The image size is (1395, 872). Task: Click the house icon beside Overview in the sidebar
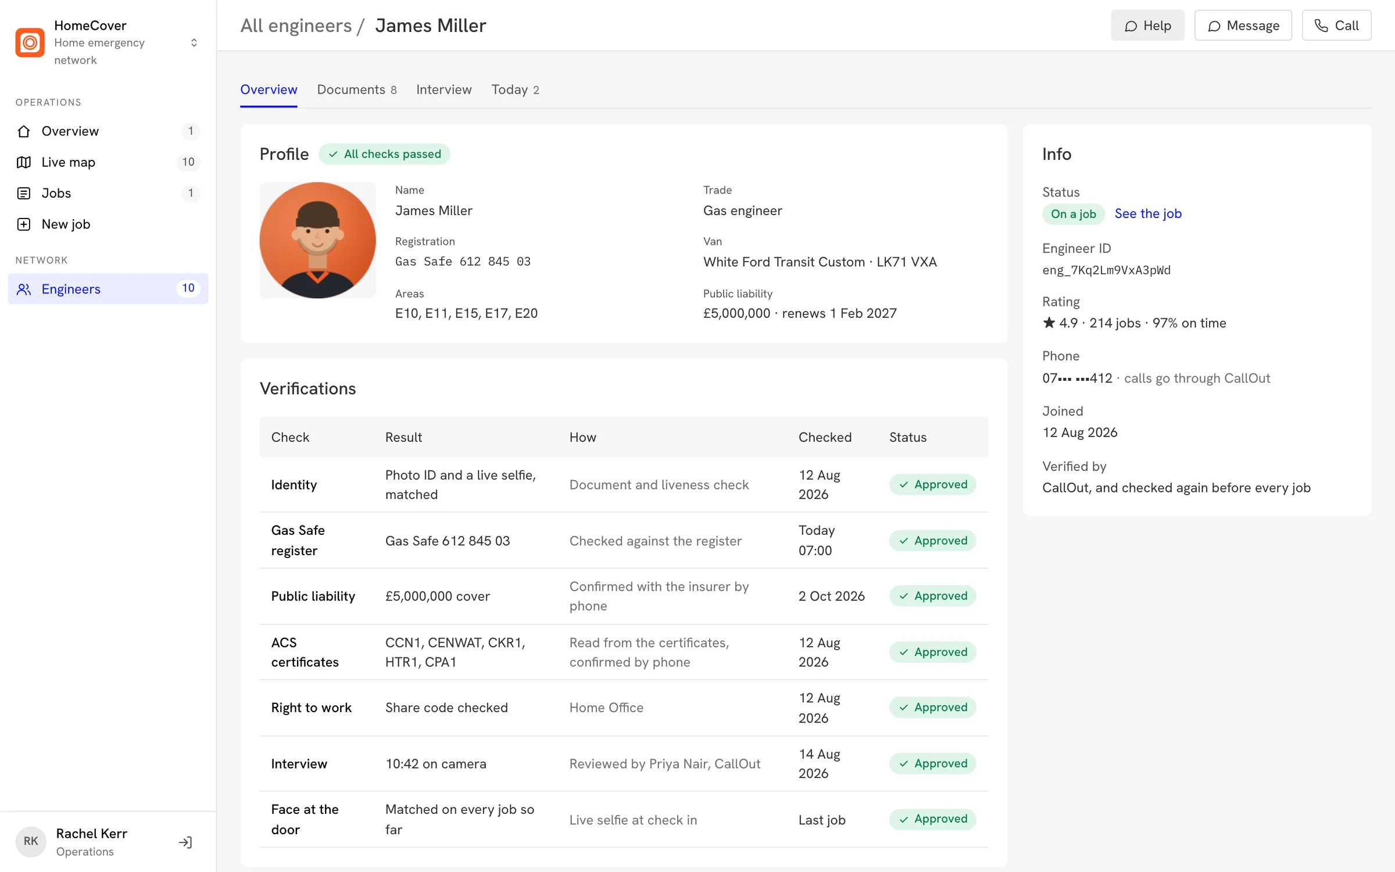(24, 131)
